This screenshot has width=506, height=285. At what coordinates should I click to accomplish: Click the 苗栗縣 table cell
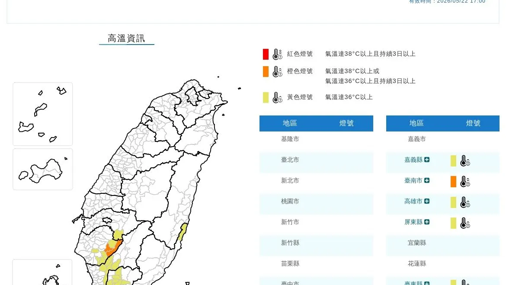point(290,264)
